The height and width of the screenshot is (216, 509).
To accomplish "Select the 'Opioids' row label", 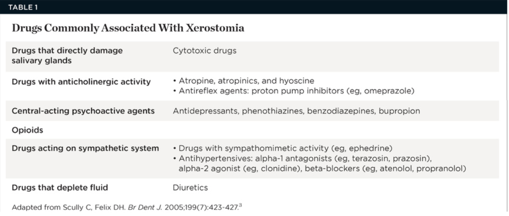I will pyautogui.click(x=27, y=130).
